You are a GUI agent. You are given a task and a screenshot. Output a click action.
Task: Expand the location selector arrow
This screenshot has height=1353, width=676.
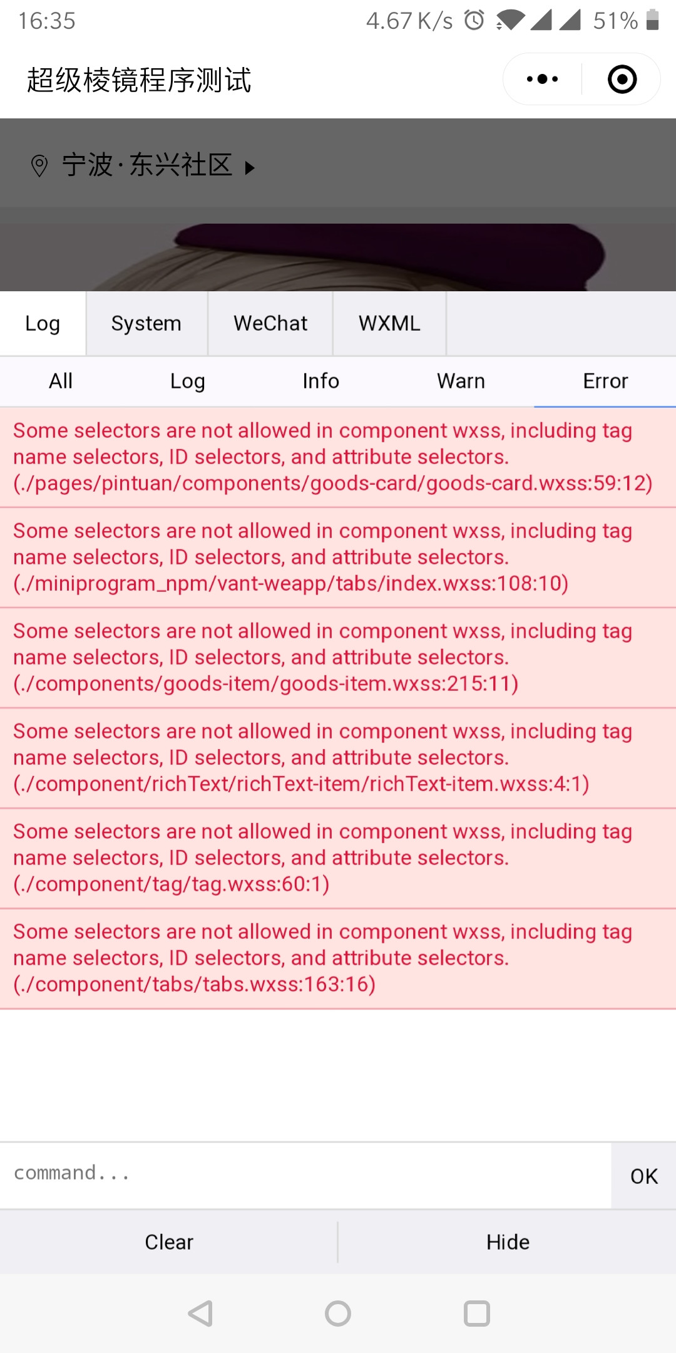point(250,167)
